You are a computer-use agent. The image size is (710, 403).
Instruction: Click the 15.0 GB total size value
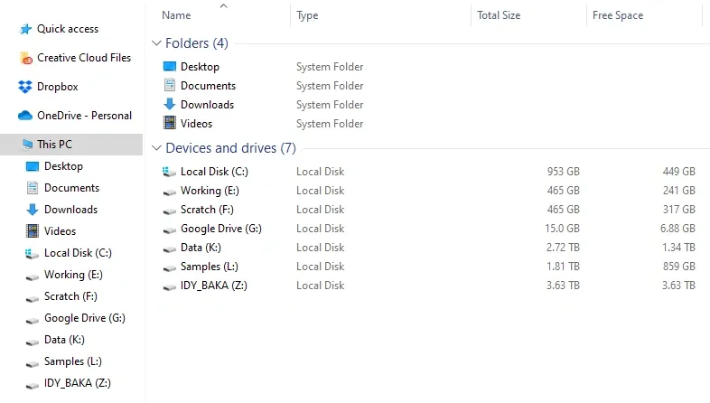562,229
